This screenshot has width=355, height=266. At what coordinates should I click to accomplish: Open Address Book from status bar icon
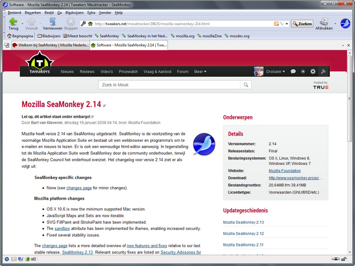(x=27, y=259)
